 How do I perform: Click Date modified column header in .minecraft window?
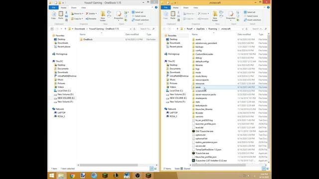coord(244,34)
